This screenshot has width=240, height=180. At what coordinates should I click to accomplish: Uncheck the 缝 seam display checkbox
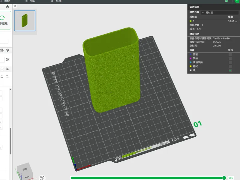click(230, 70)
